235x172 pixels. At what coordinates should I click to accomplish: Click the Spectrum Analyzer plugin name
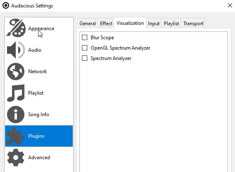click(x=111, y=58)
